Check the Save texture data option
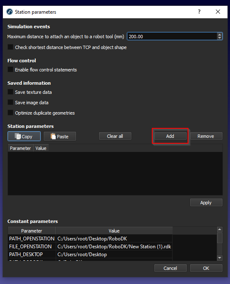 pyautogui.click(x=10, y=92)
